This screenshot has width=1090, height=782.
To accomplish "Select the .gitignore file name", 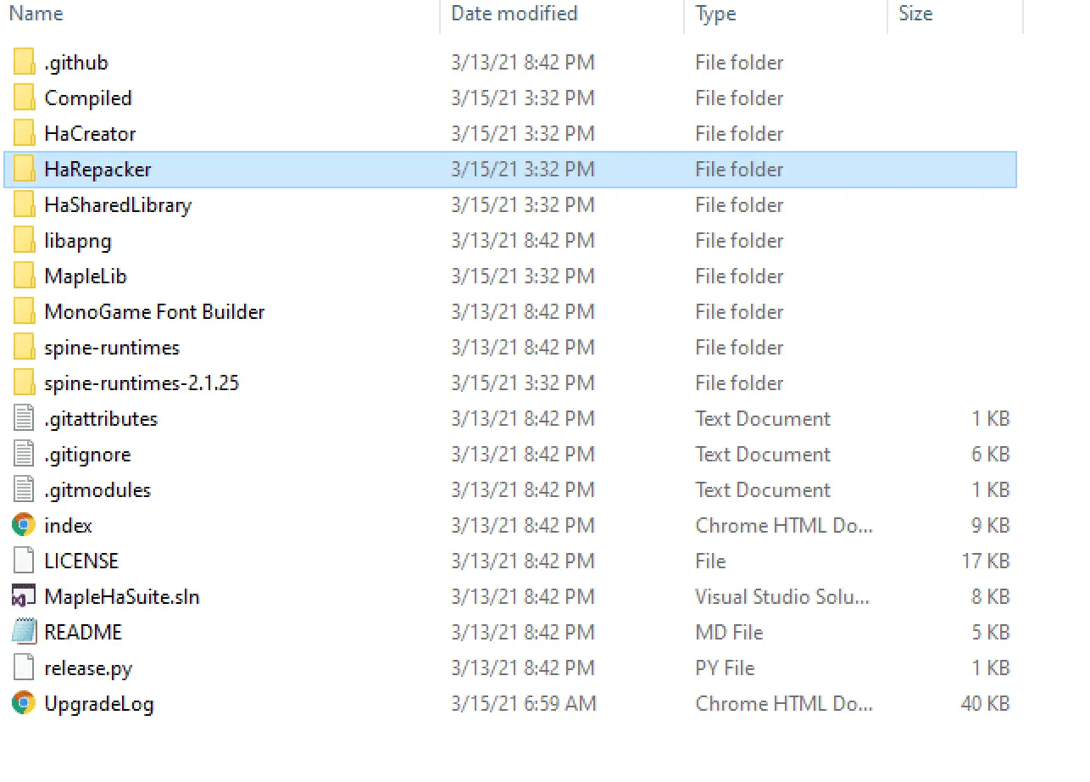I will pyautogui.click(x=87, y=455).
